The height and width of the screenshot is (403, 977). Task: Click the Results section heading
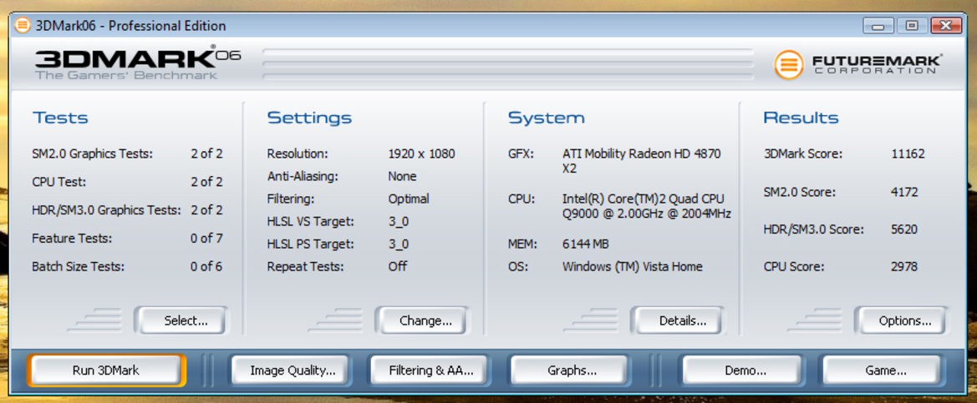801,118
